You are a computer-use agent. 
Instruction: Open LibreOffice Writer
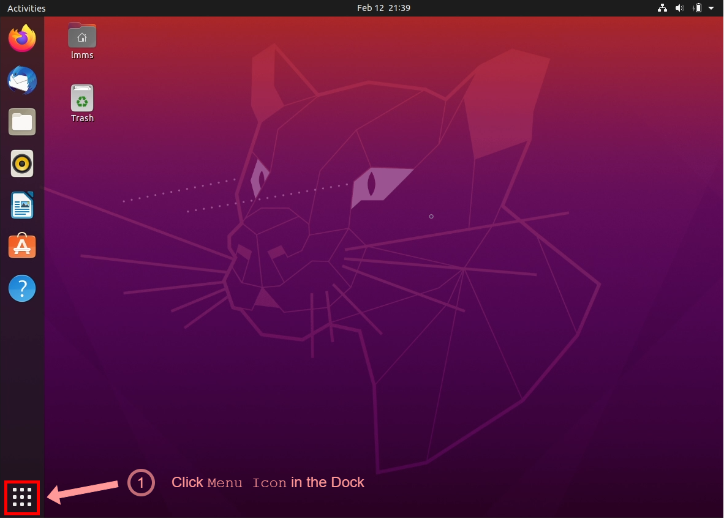pos(22,205)
